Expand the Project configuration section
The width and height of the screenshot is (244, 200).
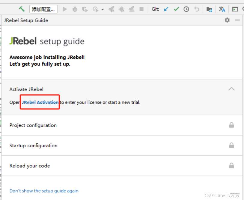[122, 125]
